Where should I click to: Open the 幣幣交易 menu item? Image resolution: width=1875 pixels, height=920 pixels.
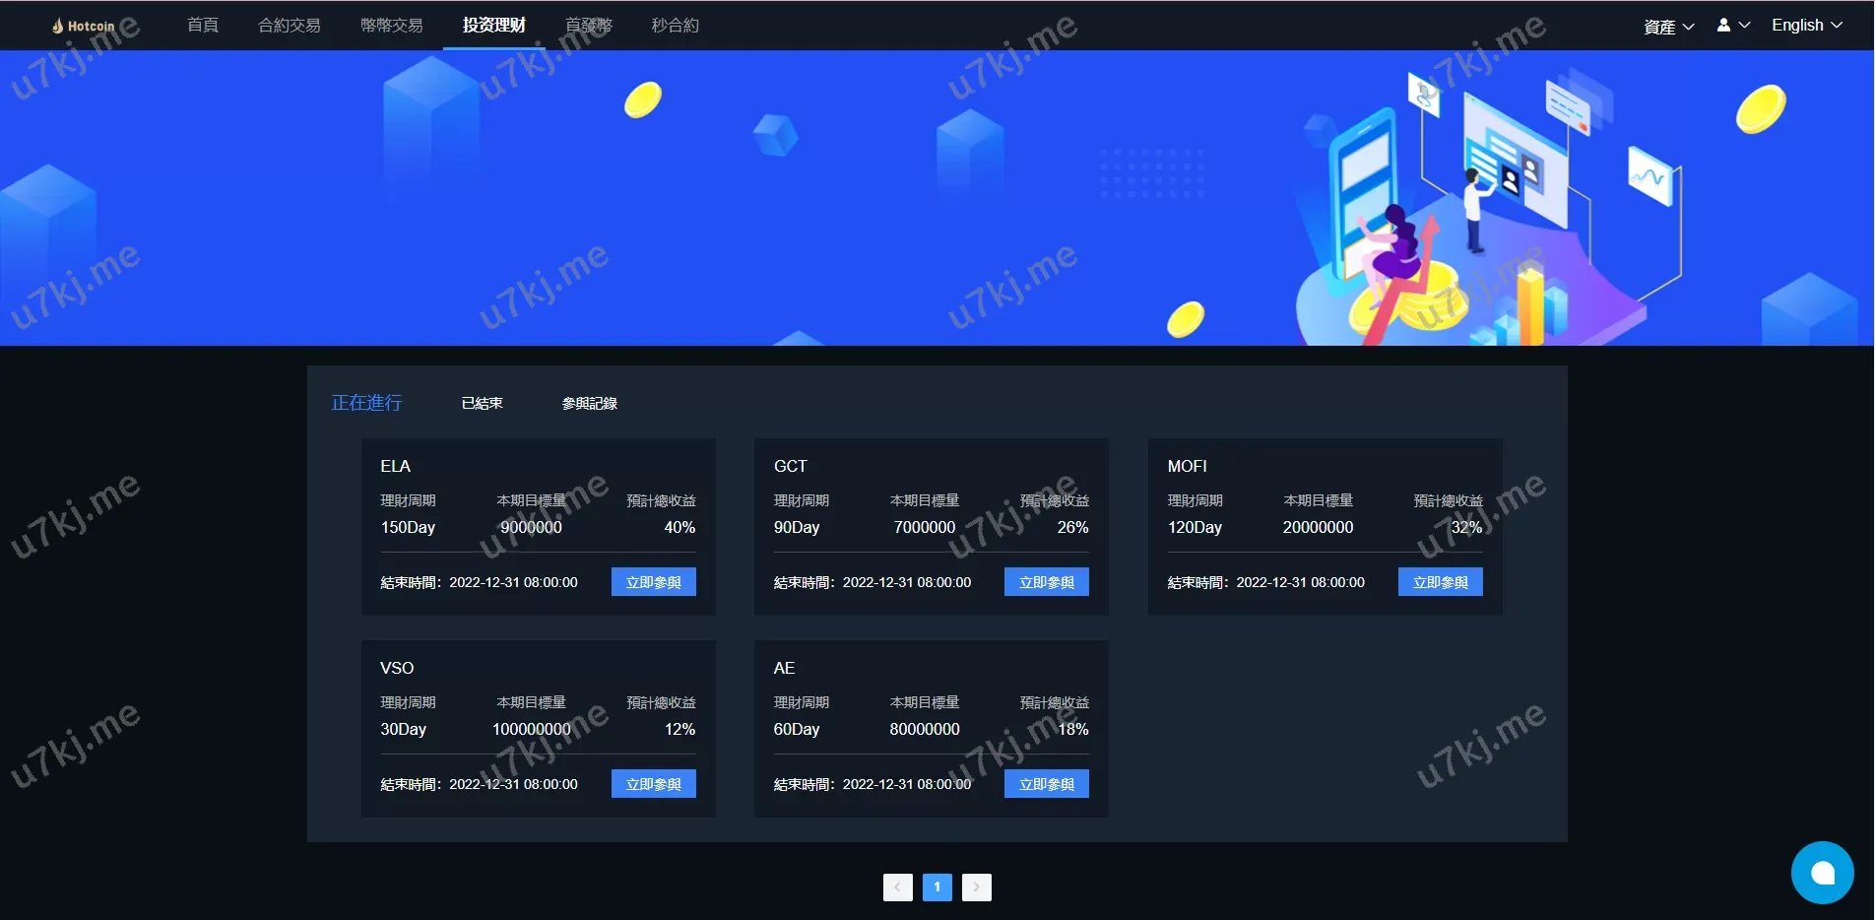(x=391, y=26)
